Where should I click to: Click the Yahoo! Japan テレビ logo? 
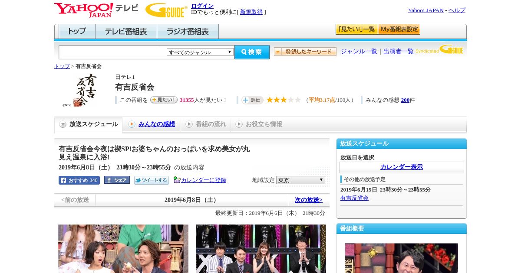[96, 10]
